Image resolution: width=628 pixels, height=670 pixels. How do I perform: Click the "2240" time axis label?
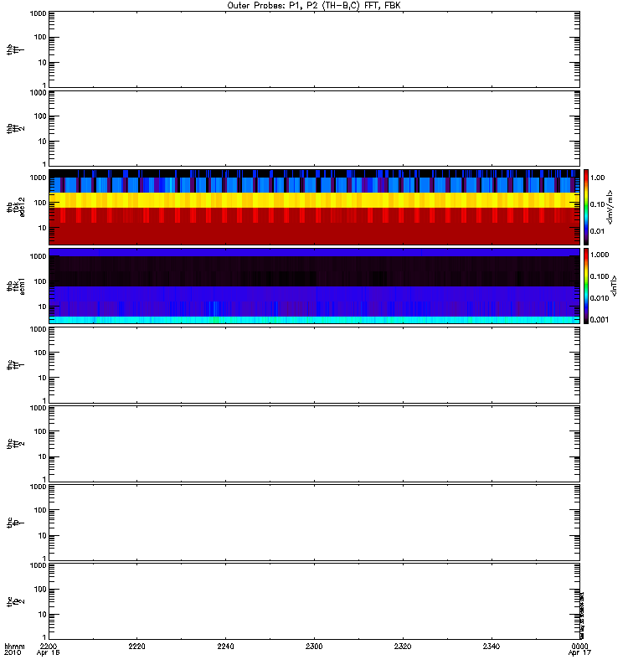(x=225, y=646)
